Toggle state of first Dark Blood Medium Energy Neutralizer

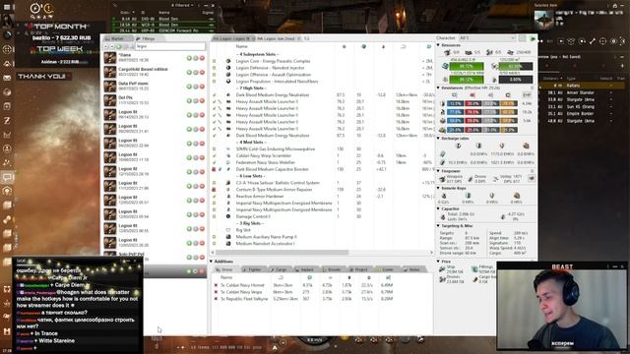coord(215,95)
